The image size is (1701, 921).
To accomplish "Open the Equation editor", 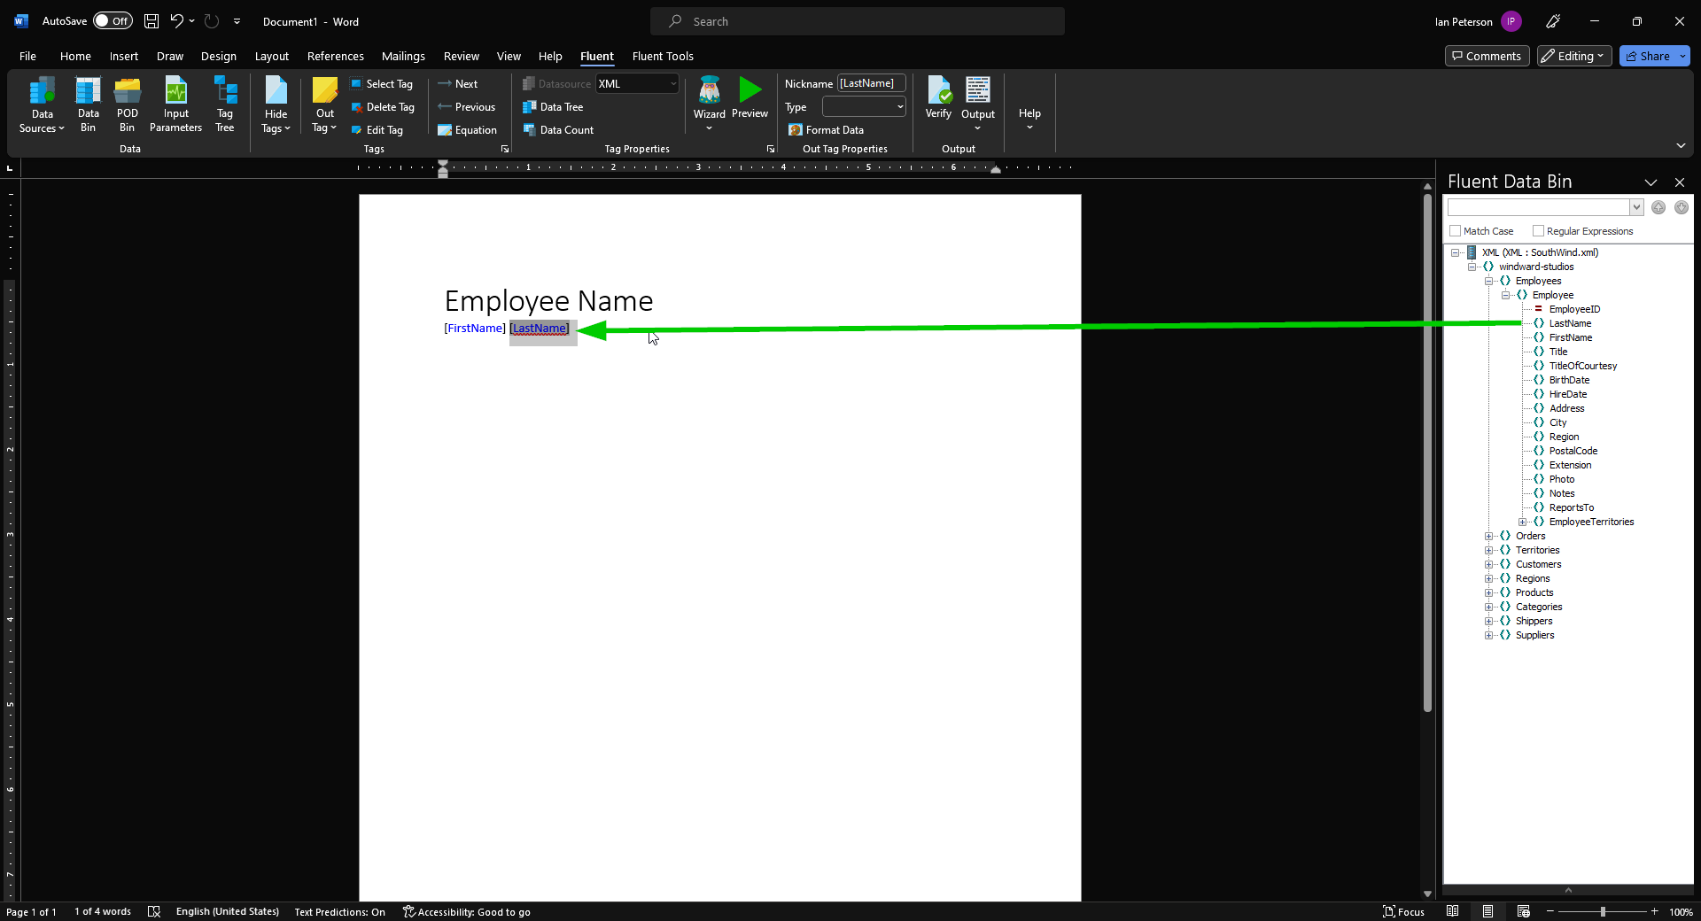I will coord(467,130).
